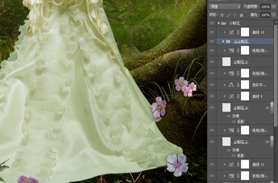Click the clipping arrow on 曲线 10

[225, 32]
